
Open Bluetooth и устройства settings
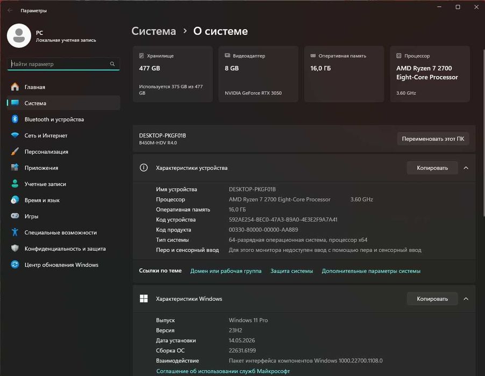tap(63, 119)
